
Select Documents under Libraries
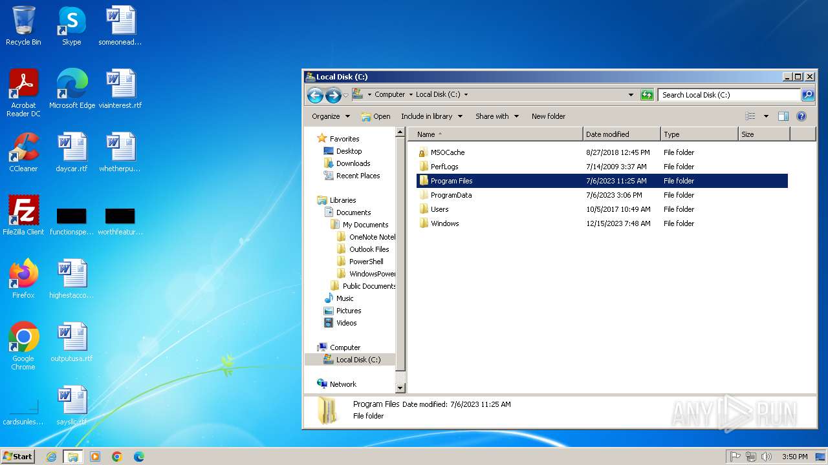pyautogui.click(x=347, y=212)
